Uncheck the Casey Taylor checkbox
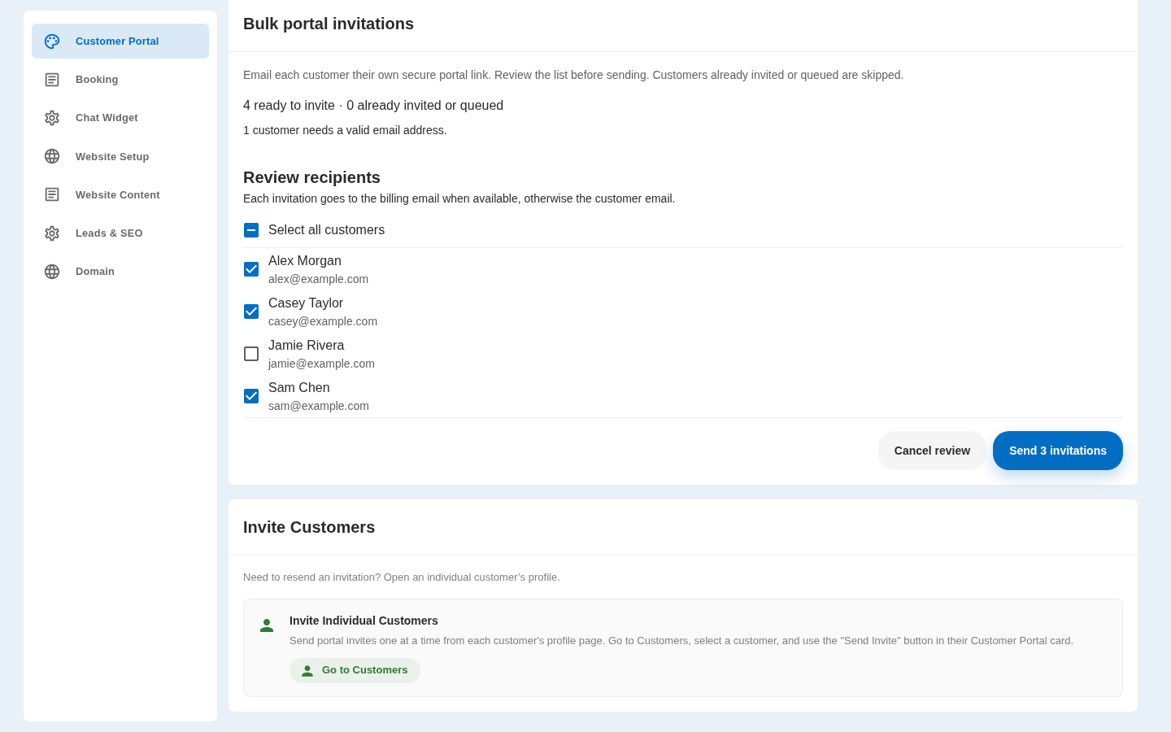The image size is (1171, 732). [x=251, y=312]
